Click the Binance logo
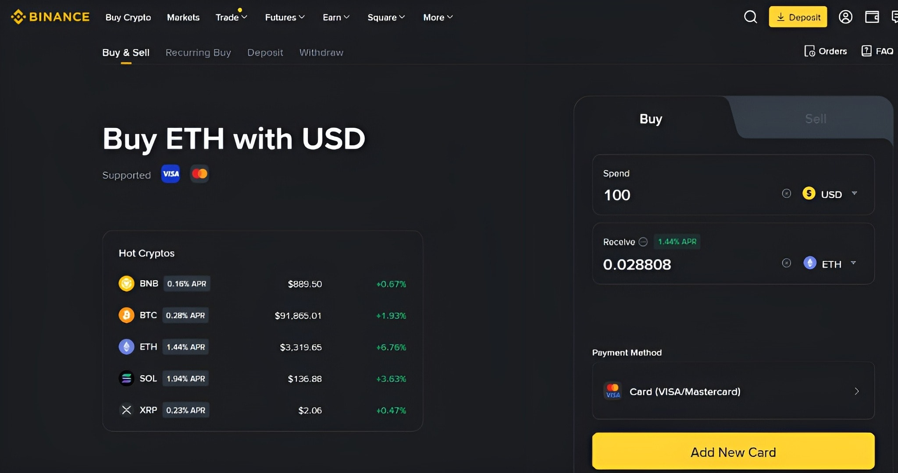 pyautogui.click(x=50, y=17)
